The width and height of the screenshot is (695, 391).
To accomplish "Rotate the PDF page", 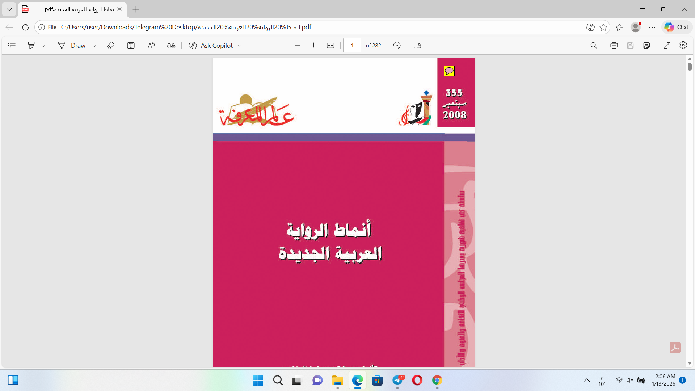I will point(397,45).
